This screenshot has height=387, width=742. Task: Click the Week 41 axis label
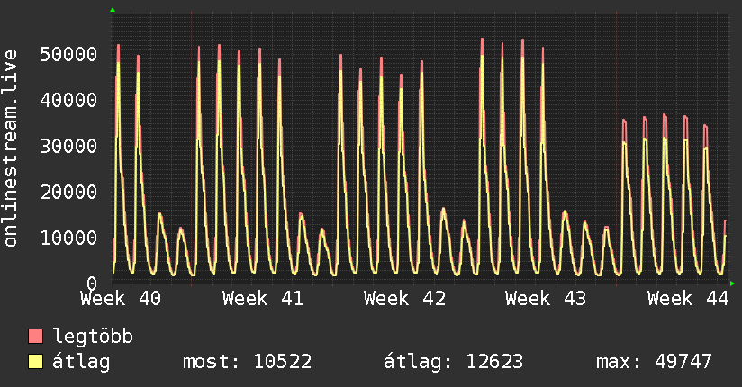(x=263, y=299)
